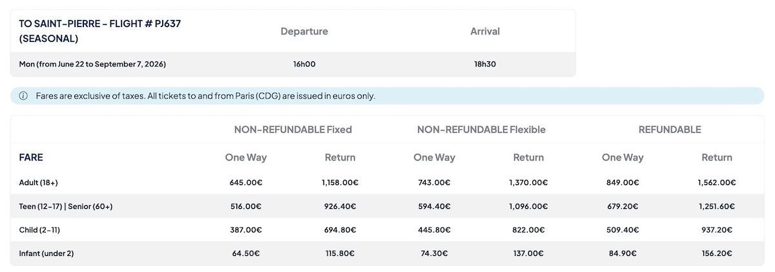This screenshot has height=272, width=775.
Task: Click the 645.00€ adult one-way fare
Action: click(x=246, y=182)
